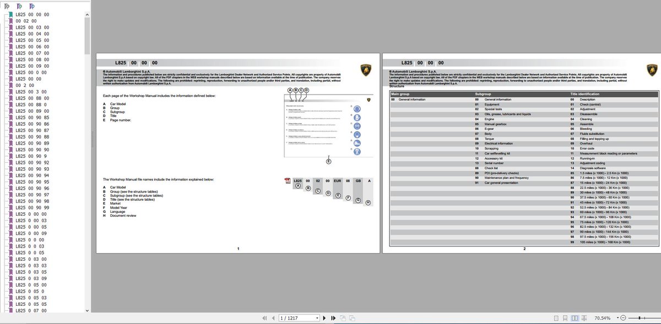Jump to bookmark L825 00 07 00

[x=32, y=53]
